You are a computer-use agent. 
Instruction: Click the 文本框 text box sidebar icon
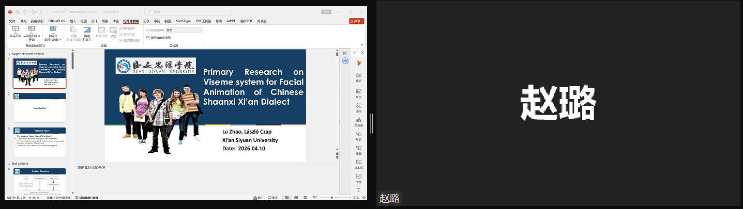(x=358, y=164)
